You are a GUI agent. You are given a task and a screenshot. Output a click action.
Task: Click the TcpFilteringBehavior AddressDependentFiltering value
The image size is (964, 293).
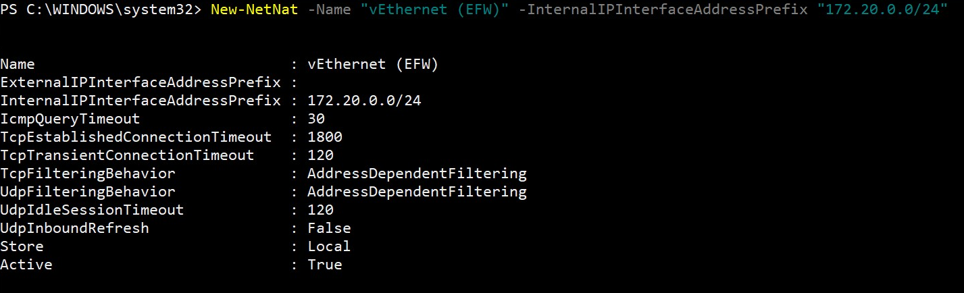417,174
